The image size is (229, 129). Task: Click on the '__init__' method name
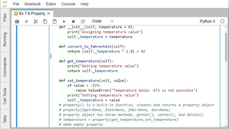tap(75, 27)
